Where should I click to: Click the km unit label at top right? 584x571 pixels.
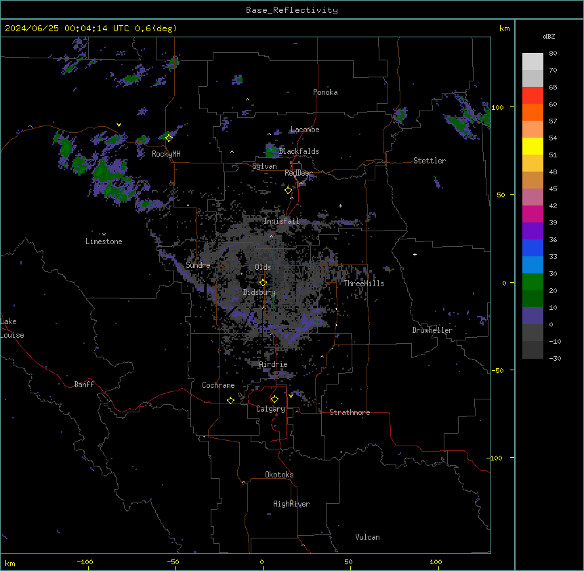[504, 28]
